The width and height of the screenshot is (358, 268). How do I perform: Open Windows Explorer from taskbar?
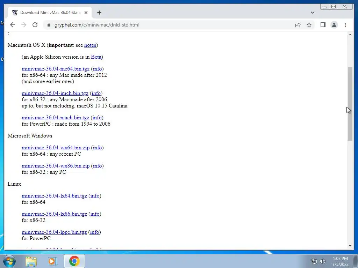[31, 261]
